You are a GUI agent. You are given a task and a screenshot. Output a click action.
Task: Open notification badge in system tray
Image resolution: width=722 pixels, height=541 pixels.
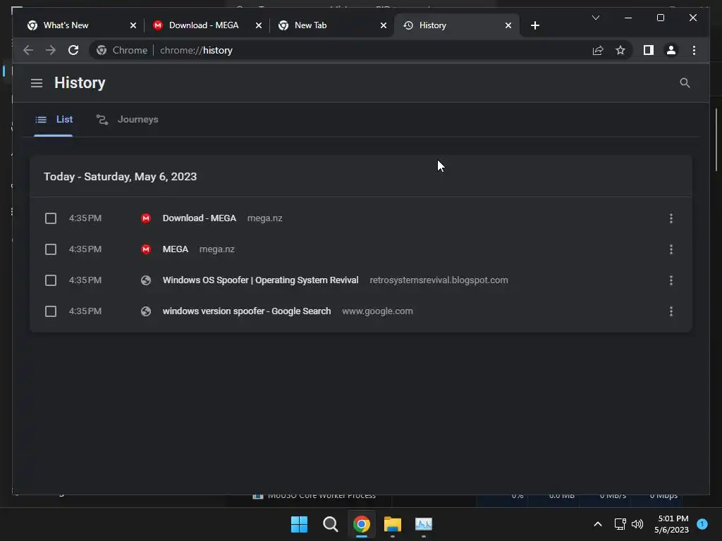(x=702, y=524)
